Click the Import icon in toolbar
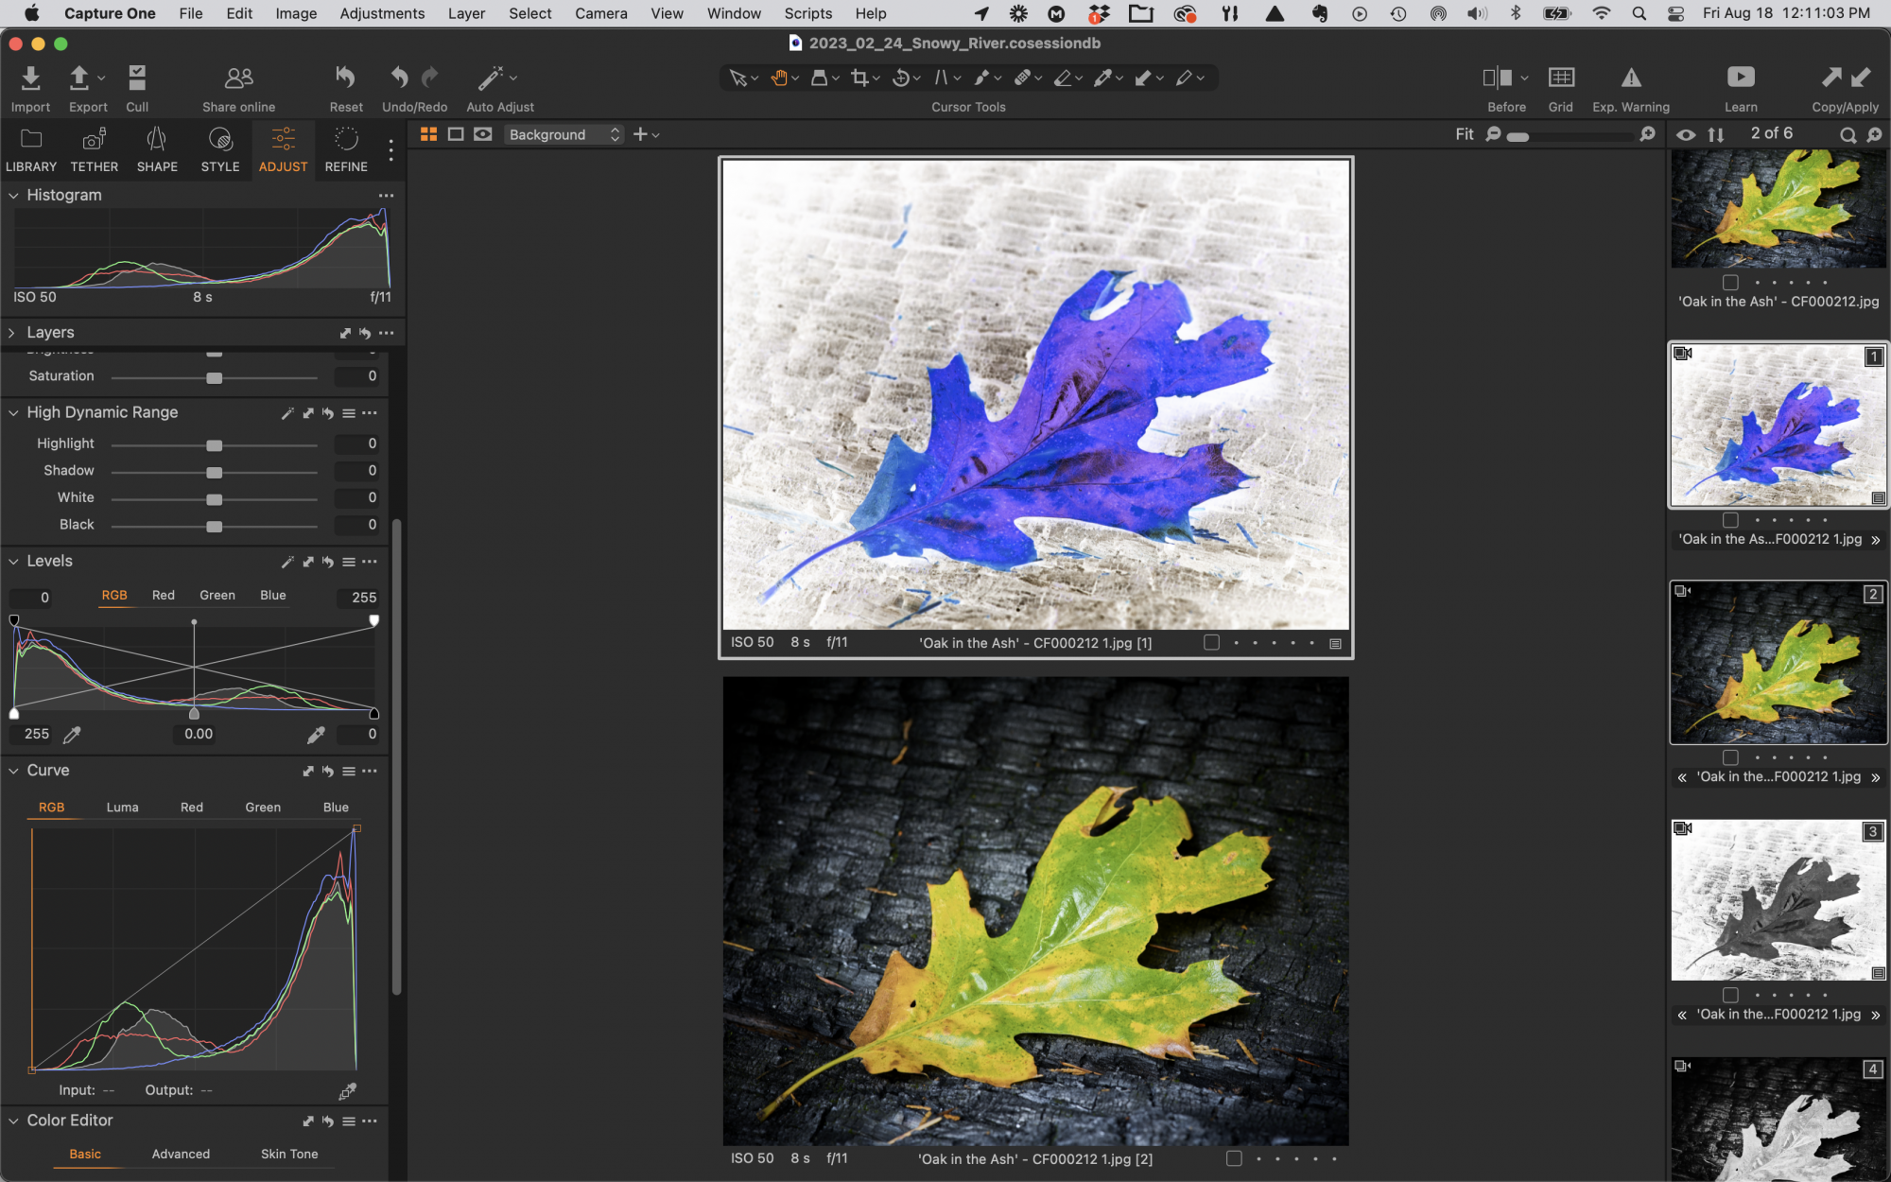 30,78
